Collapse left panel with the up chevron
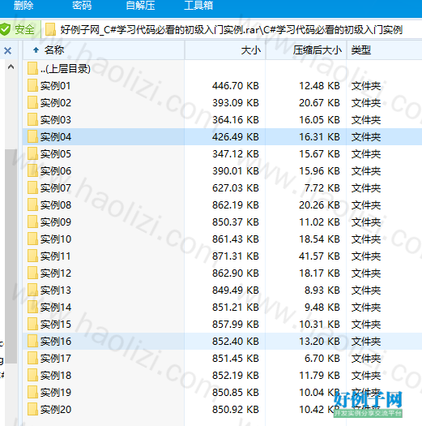This screenshot has width=422, height=426. [x=11, y=67]
